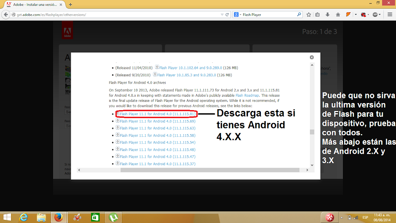This screenshot has height=223, width=396.
Task: Open a new tab with plus button
Action: (x=70, y=5)
